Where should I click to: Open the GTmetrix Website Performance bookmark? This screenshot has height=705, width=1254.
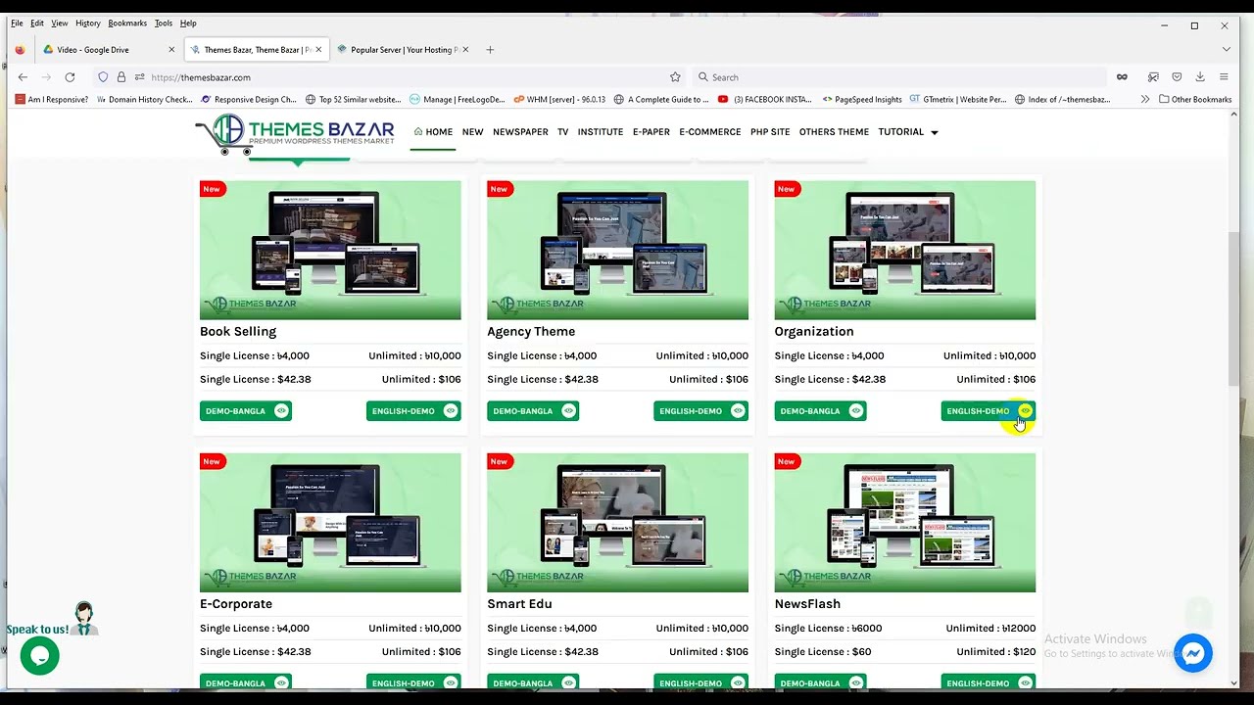(957, 99)
